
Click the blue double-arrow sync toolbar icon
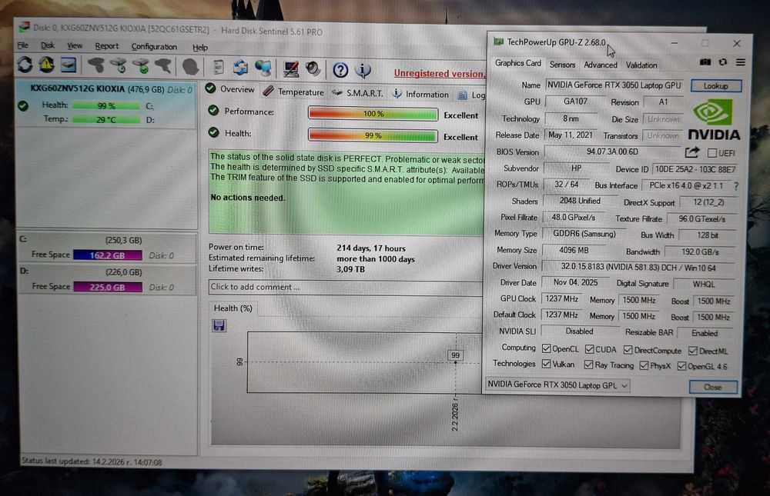(x=240, y=68)
